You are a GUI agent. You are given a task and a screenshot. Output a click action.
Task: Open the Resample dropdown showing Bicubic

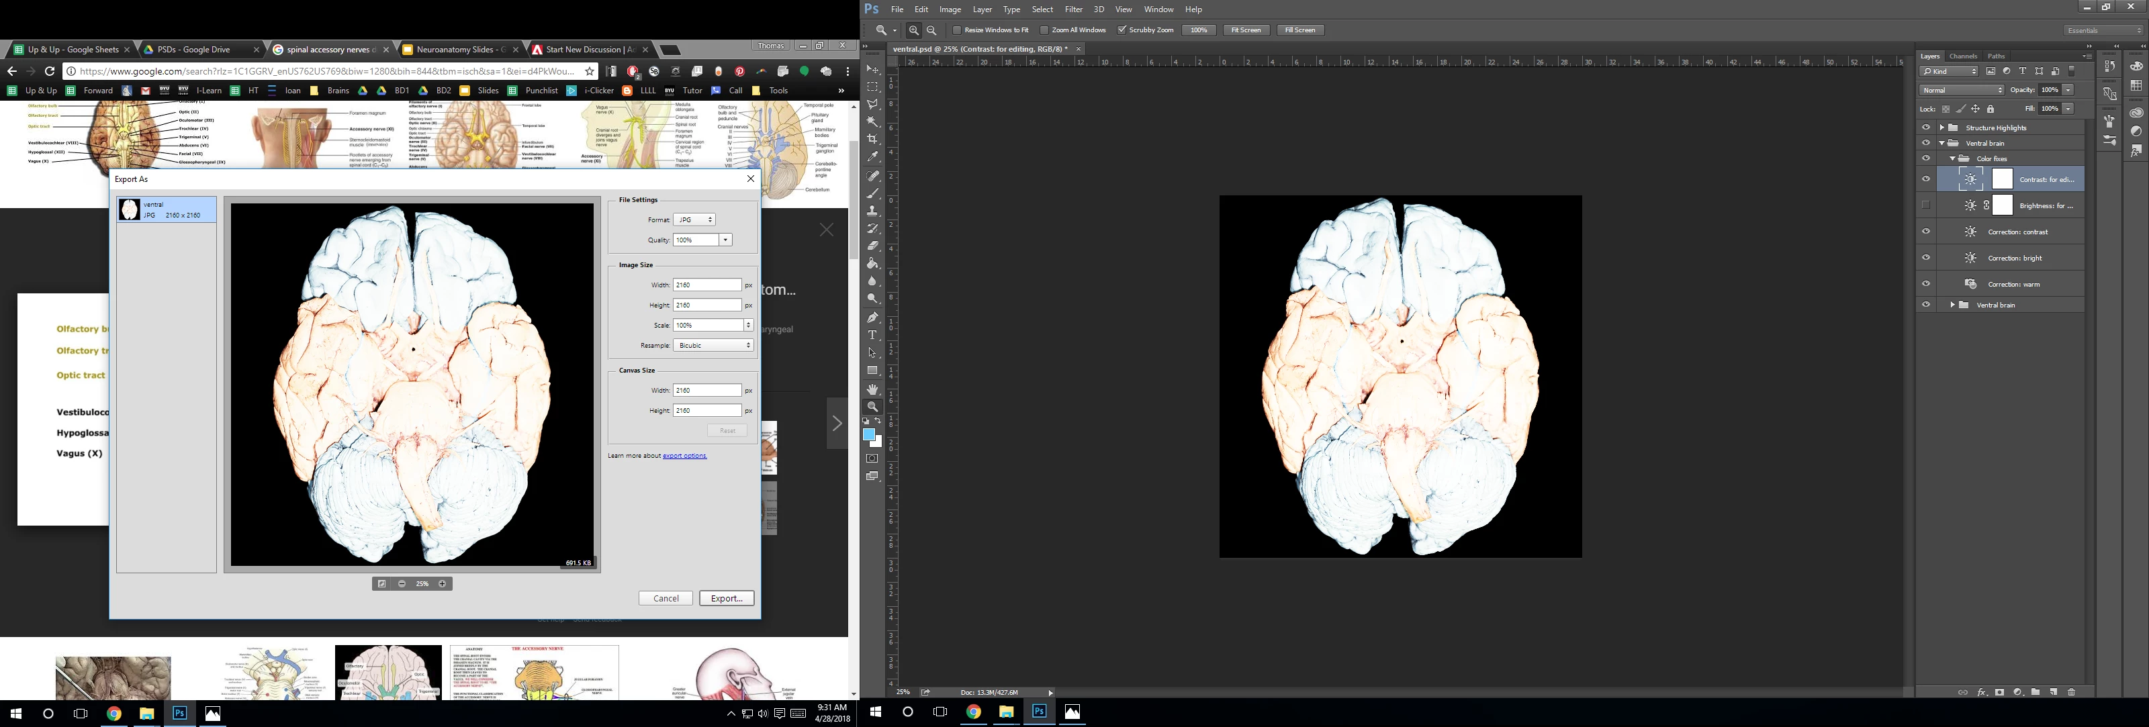click(x=713, y=345)
